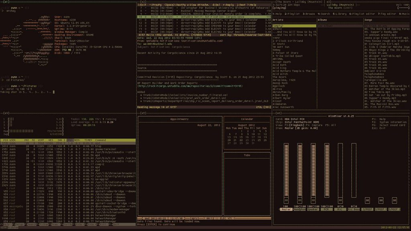The height and width of the screenshot is (231, 411).
Task: Click the F2 Setup key in htop bar
Action: coord(18,225)
